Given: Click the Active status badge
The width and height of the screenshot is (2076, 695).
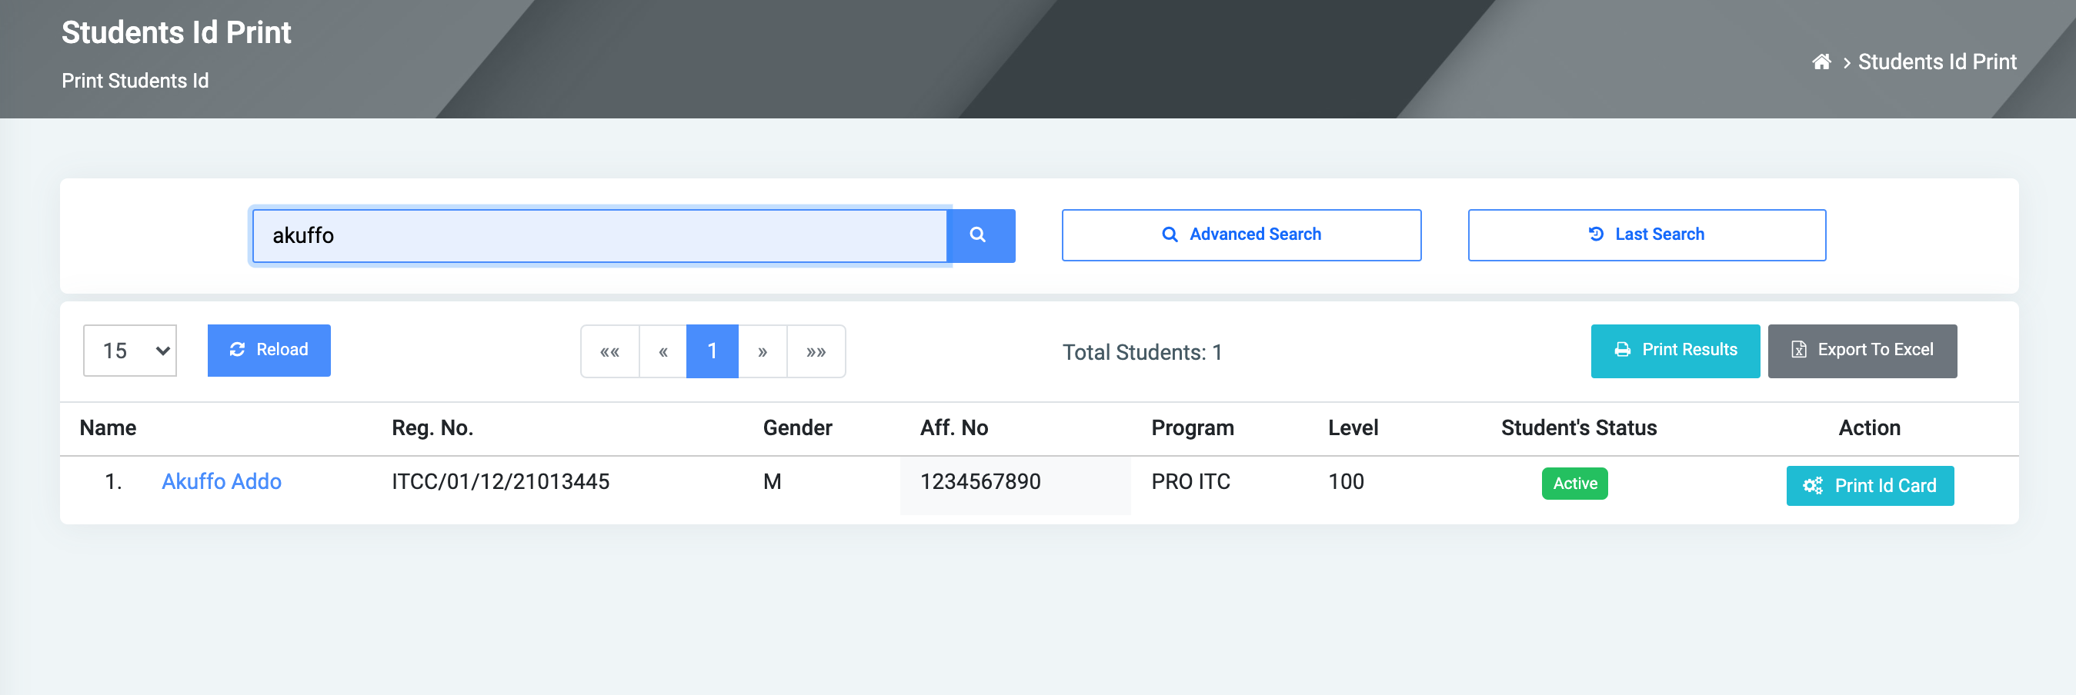Looking at the screenshot, I should (x=1574, y=484).
